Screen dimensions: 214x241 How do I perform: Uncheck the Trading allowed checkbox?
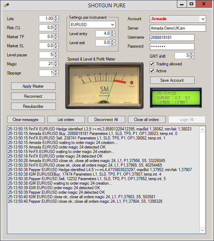click(x=152, y=64)
